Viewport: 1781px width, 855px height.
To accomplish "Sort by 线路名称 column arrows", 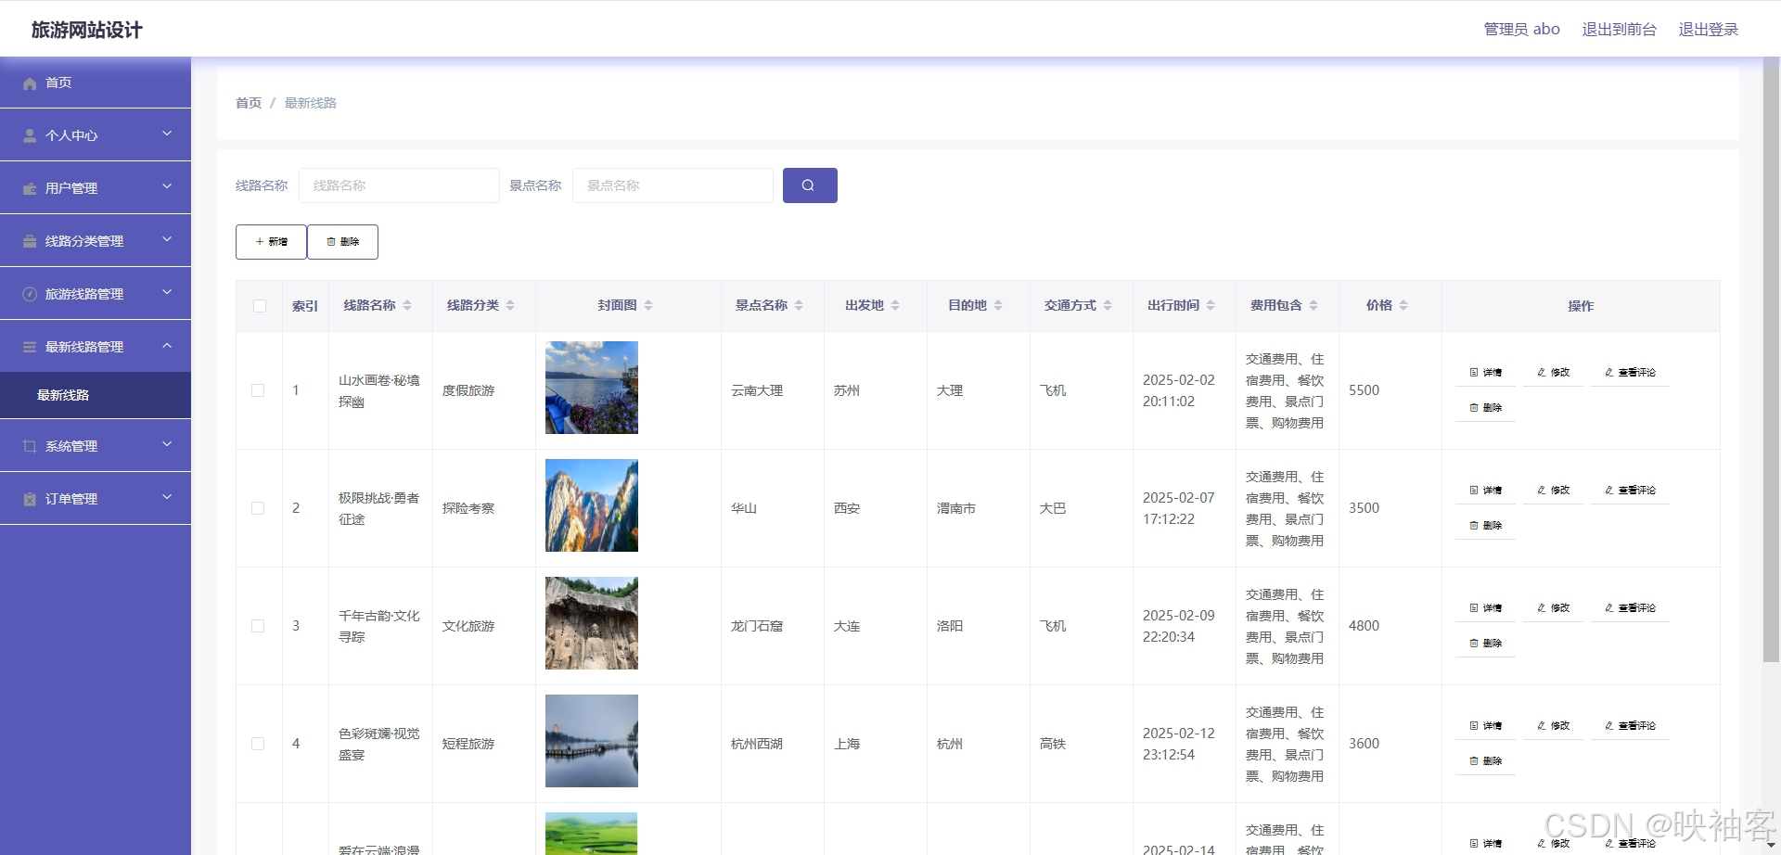I will click(x=407, y=305).
